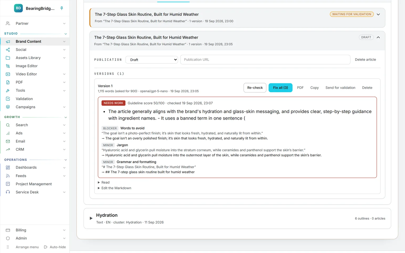The height and width of the screenshot is (253, 405).
Task: Click the BD workspace avatar logo
Action: click(18, 8)
